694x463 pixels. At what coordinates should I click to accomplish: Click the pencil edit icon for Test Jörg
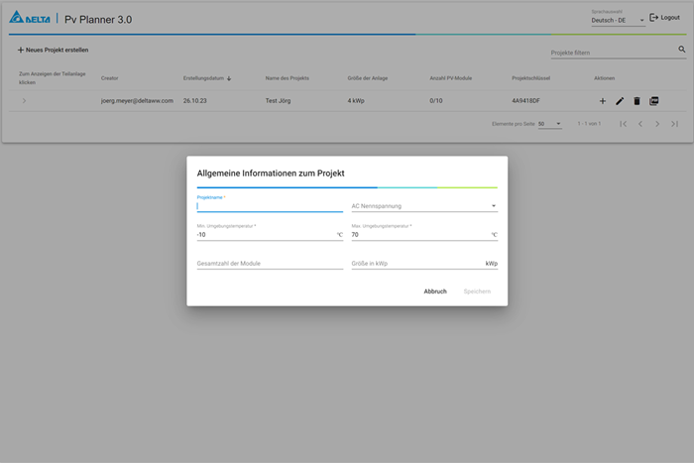620,101
